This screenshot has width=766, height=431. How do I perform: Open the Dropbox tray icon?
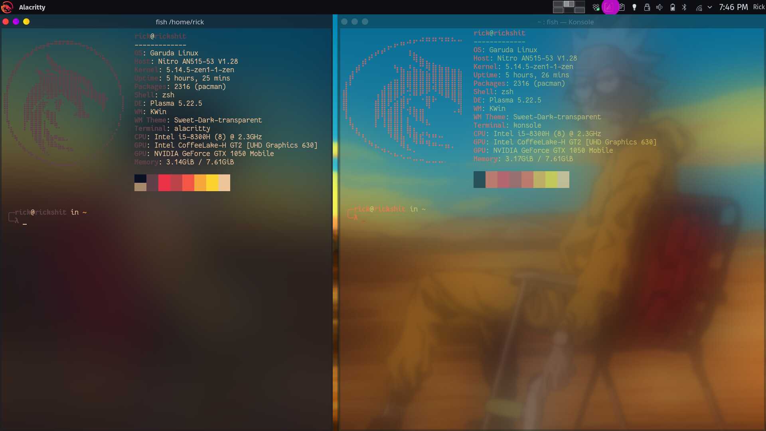tap(596, 7)
